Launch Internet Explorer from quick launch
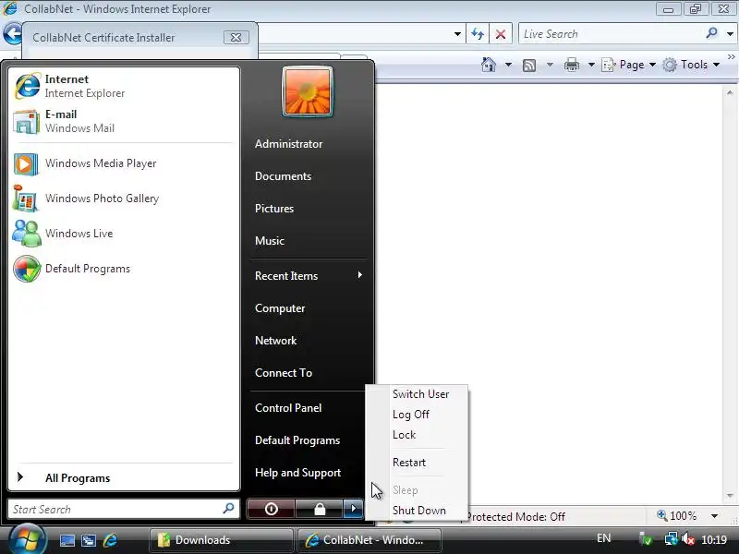The height and width of the screenshot is (554, 739). pos(110,540)
